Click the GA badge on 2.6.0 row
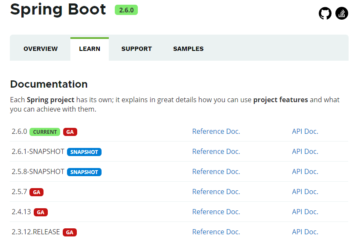Screen dimensions: 358x239 point(70,132)
